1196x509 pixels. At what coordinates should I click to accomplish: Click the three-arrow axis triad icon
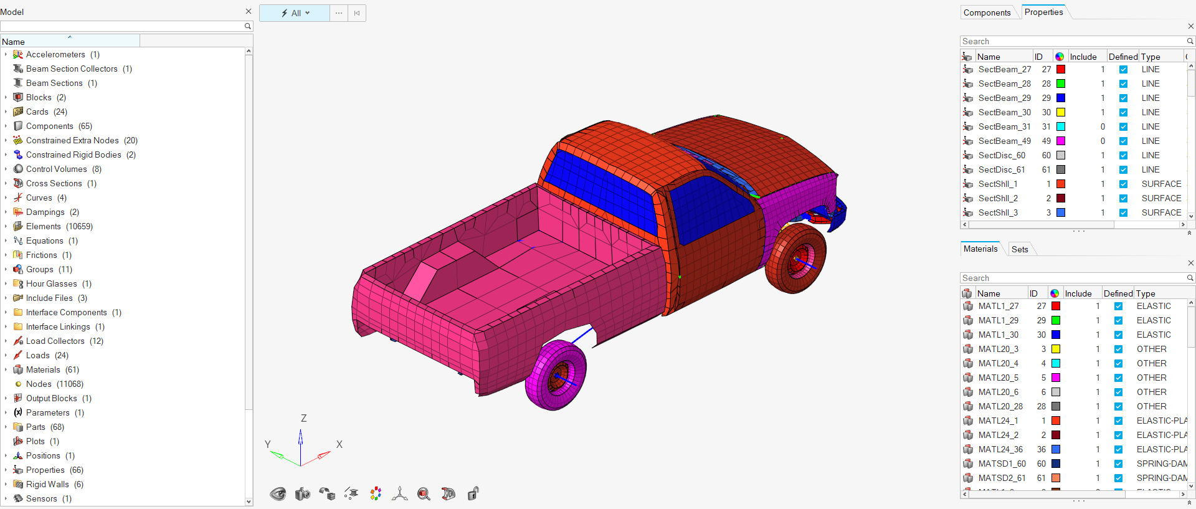400,494
